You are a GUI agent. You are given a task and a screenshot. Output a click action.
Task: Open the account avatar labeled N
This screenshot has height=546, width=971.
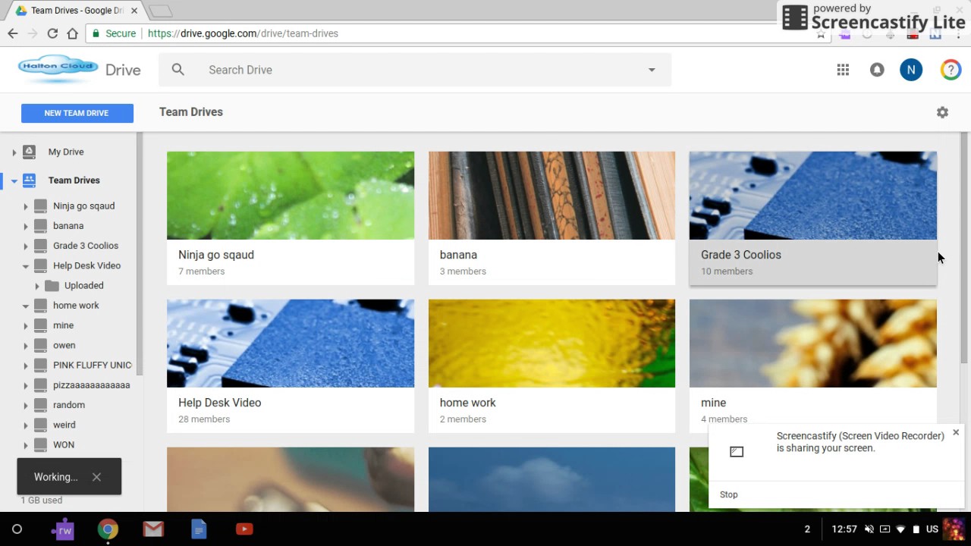point(911,70)
